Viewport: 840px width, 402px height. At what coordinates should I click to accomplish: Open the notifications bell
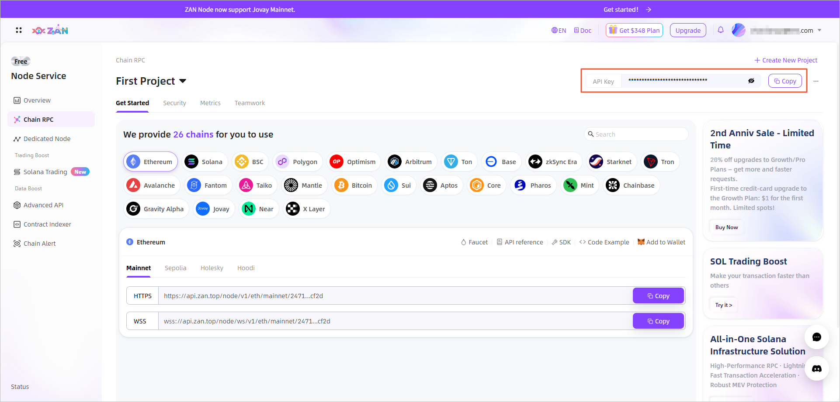point(721,30)
